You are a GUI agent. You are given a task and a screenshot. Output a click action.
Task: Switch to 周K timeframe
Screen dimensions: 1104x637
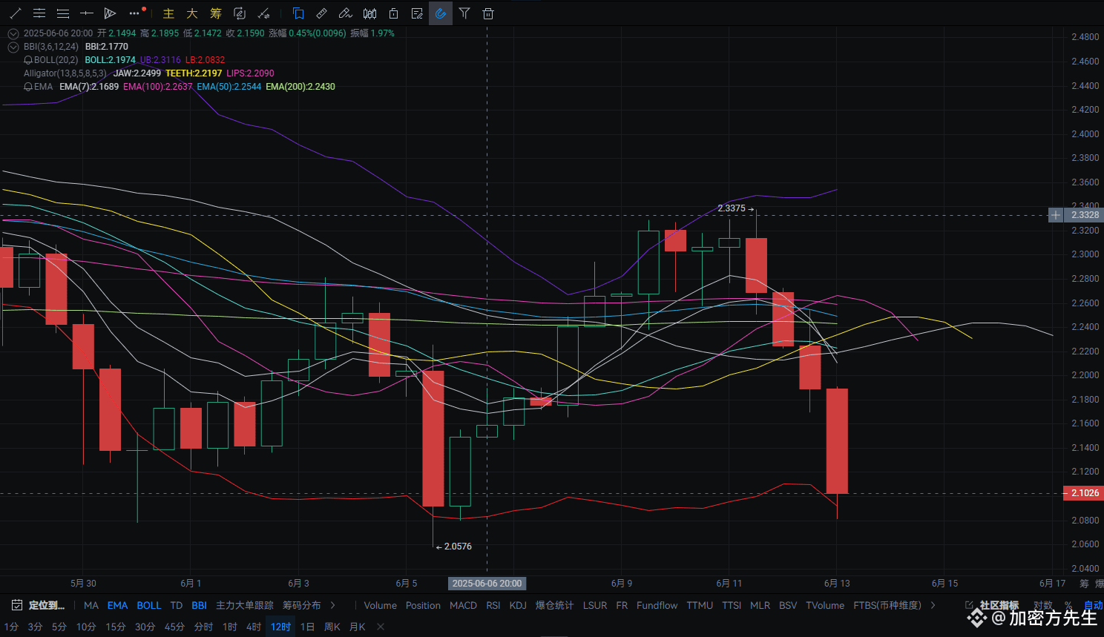[x=332, y=627]
